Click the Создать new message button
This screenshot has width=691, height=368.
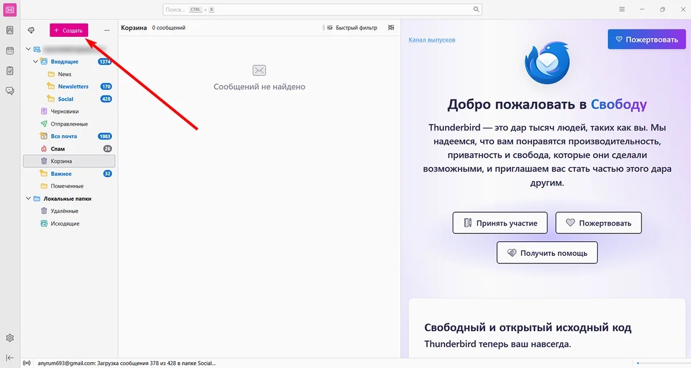pos(69,30)
